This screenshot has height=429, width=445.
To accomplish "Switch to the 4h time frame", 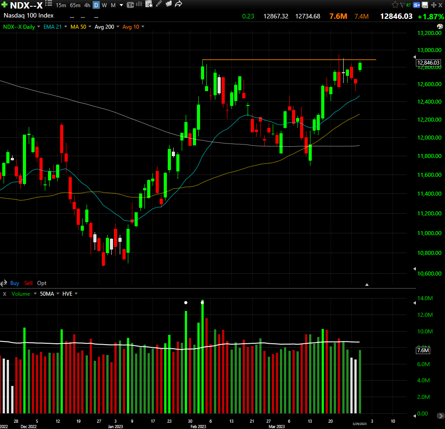I will pyautogui.click(x=87, y=5).
